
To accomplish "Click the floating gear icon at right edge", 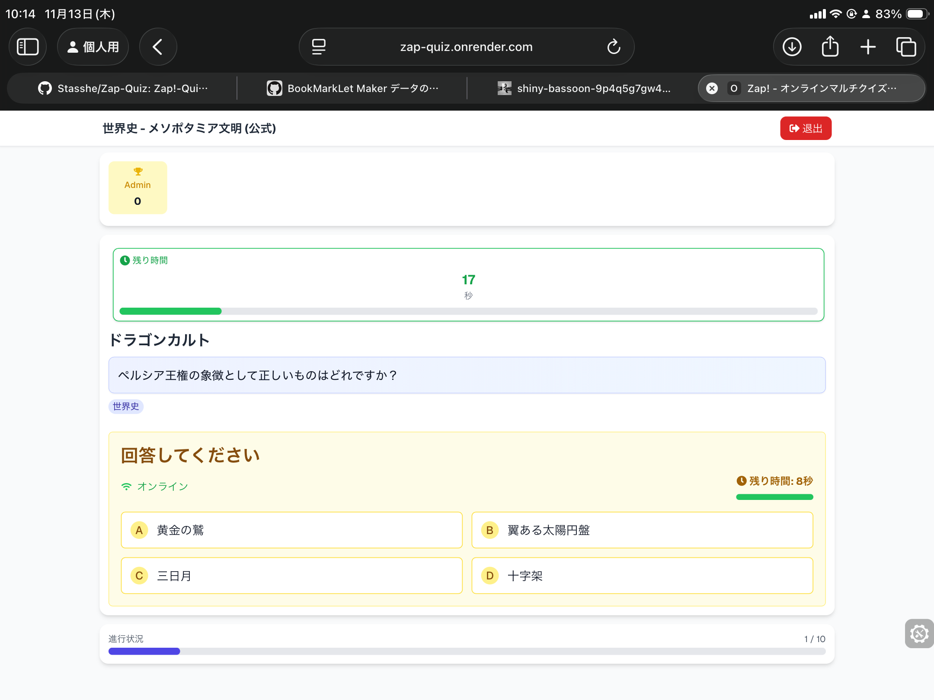I will pos(919,634).
